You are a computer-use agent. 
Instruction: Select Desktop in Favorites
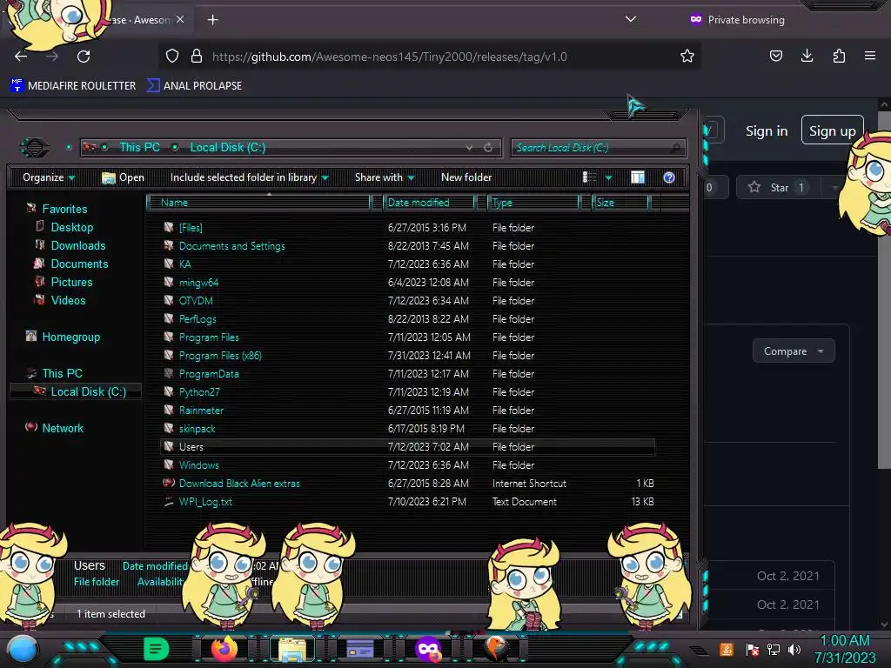point(71,227)
